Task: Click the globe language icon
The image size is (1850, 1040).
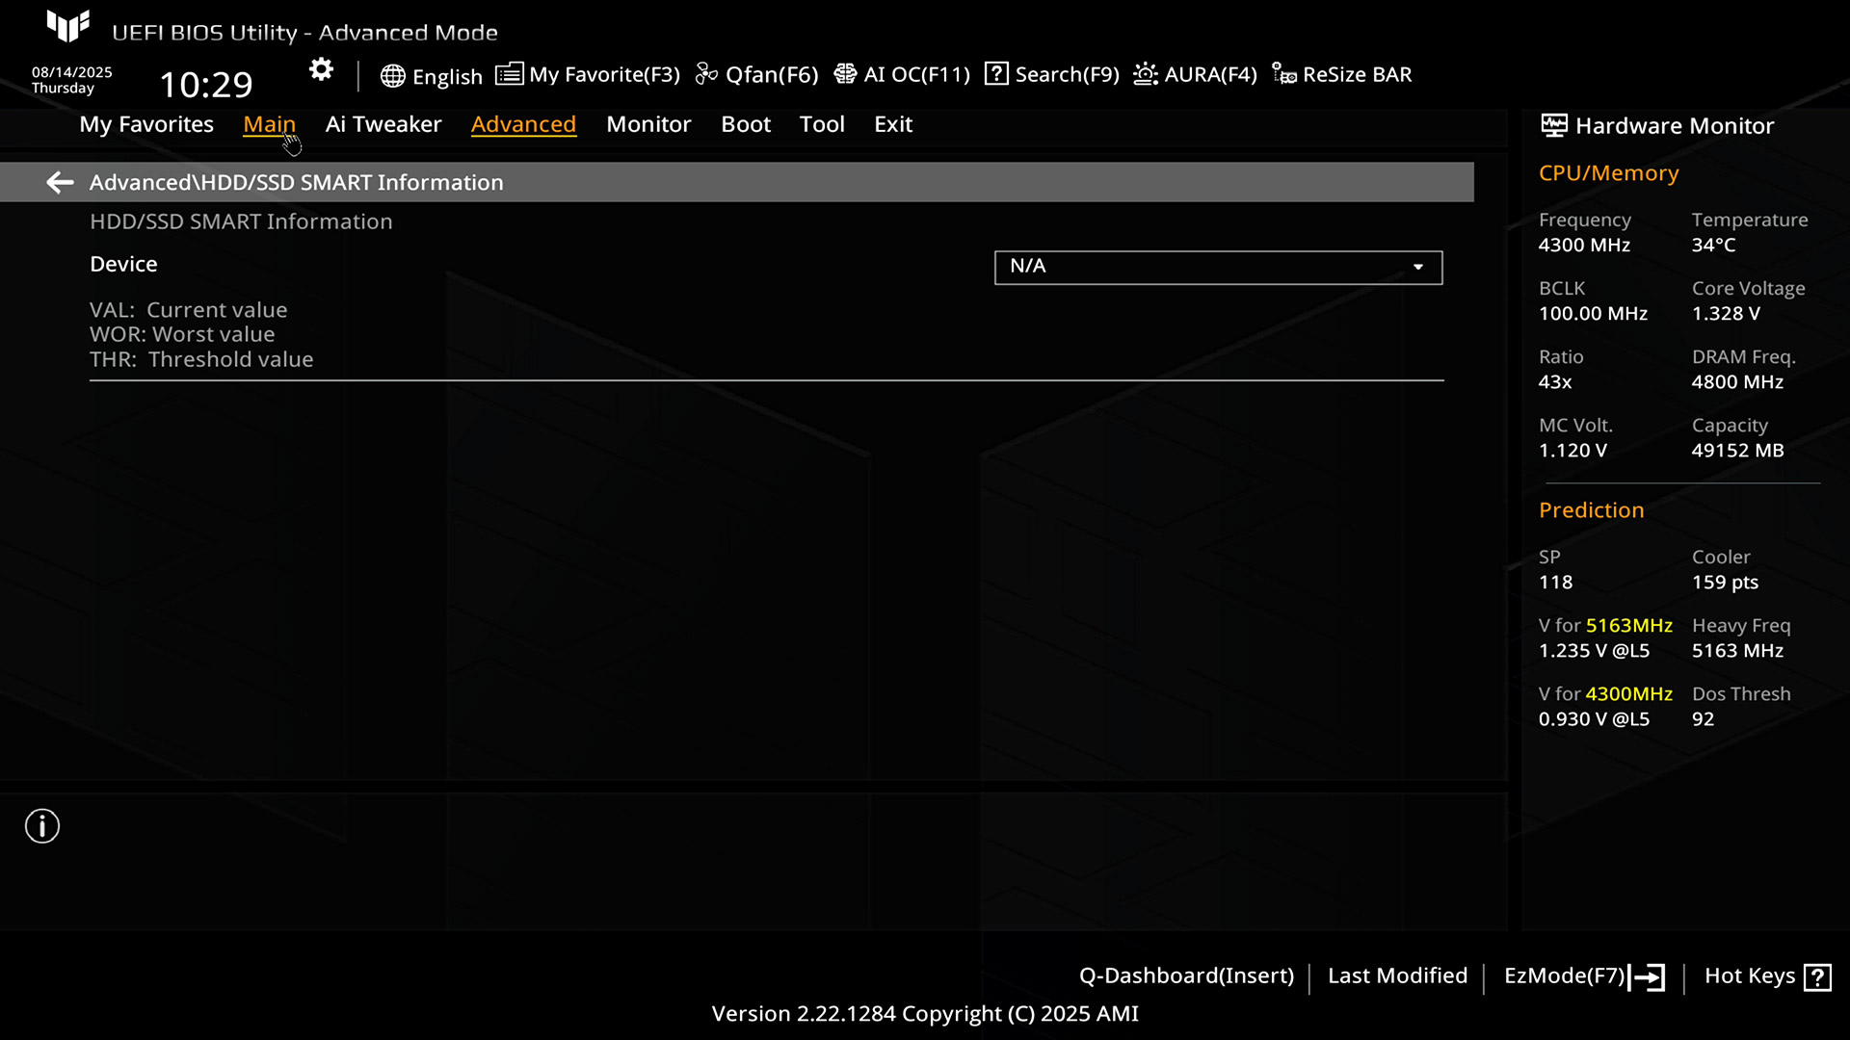Action: [x=392, y=76]
